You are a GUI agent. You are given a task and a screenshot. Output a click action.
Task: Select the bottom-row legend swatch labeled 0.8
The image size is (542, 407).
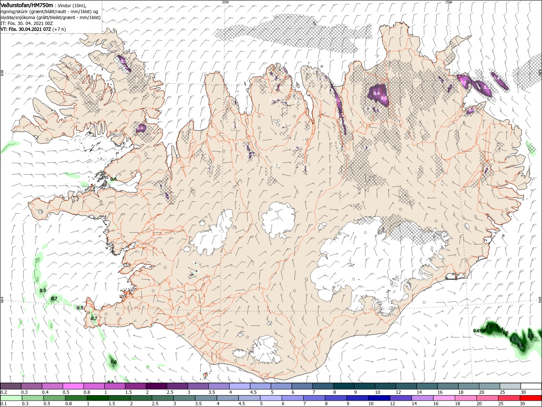click(76, 399)
